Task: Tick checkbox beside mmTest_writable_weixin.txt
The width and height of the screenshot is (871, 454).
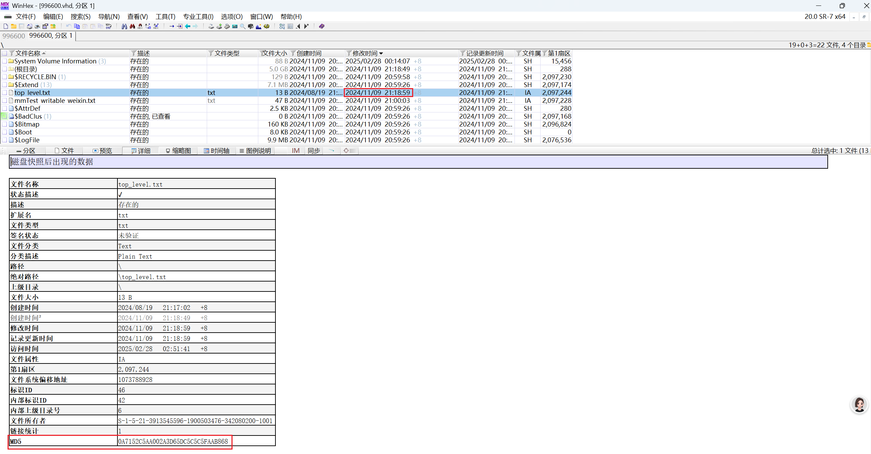Action: 4,100
